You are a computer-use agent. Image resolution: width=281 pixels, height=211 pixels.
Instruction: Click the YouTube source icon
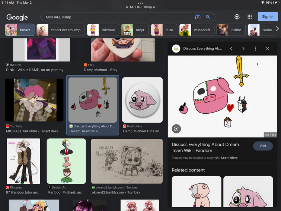[7, 126]
